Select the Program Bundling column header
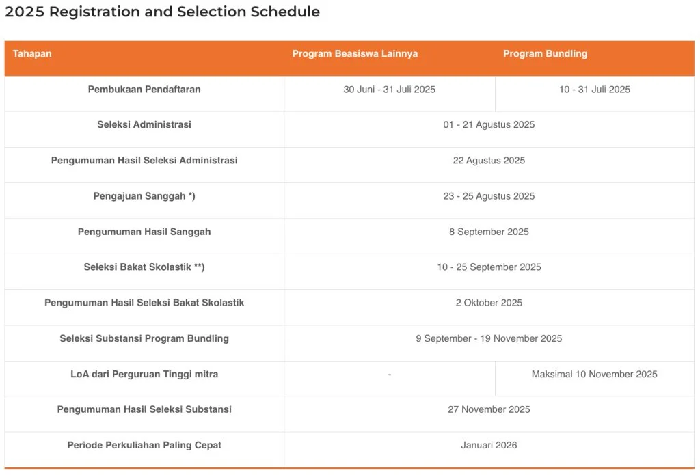 [545, 53]
